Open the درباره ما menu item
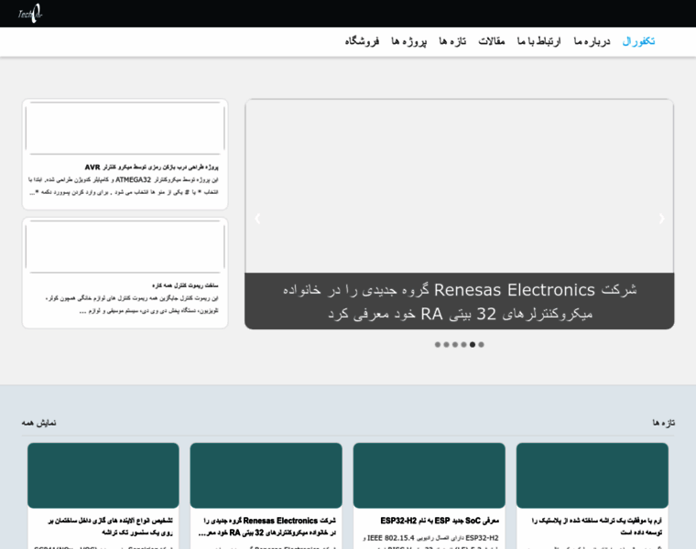The image size is (696, 549). point(592,41)
